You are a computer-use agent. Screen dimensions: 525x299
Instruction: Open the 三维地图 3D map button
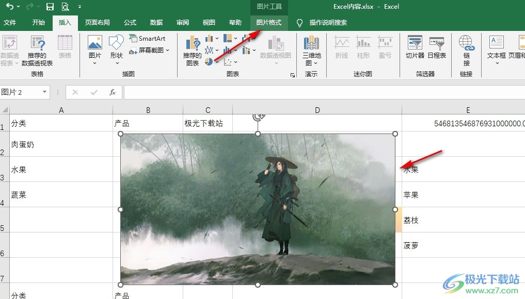coord(312,51)
